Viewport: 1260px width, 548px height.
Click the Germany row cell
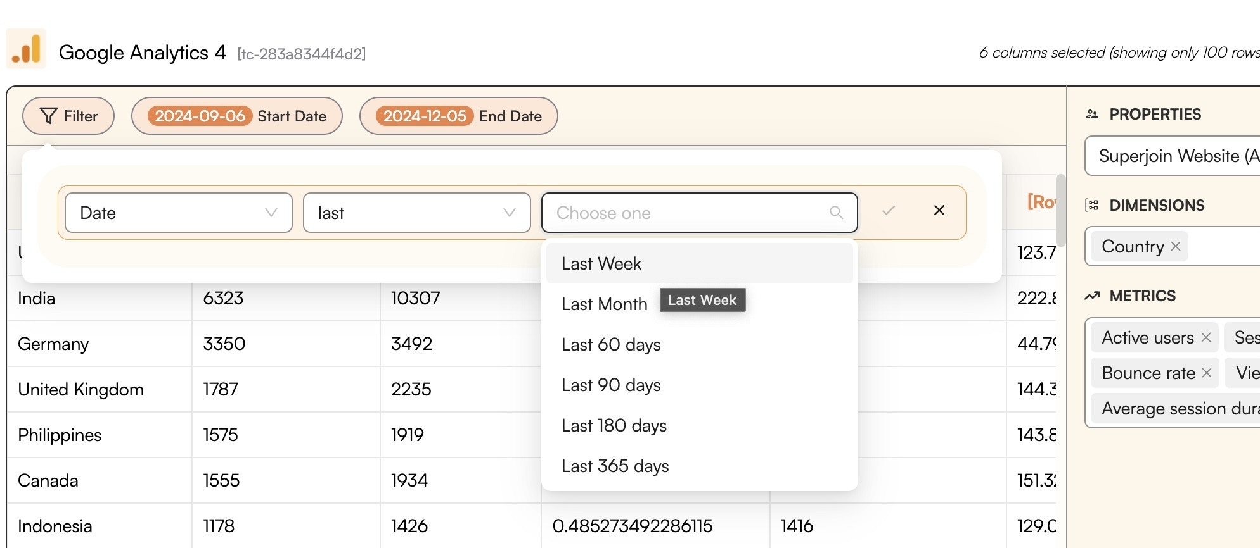(100, 344)
